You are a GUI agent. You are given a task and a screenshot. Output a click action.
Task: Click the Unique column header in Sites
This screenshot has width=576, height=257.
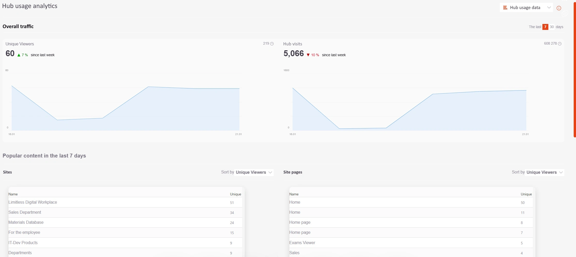[235, 194]
